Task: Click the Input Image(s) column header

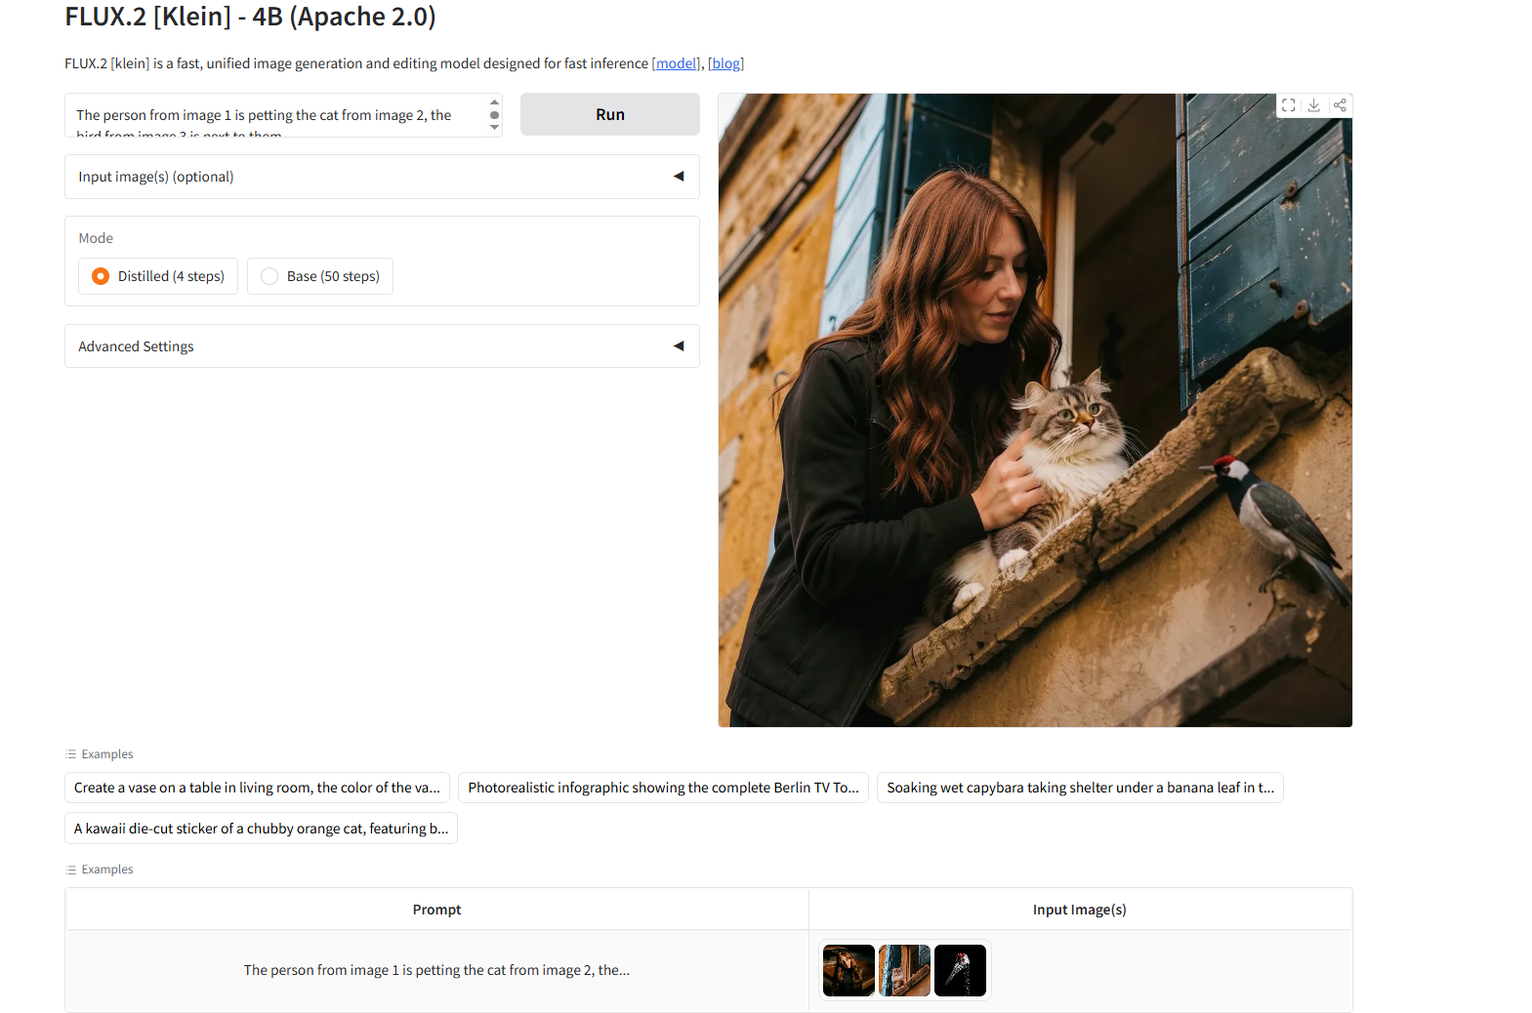Action: coord(1080,910)
